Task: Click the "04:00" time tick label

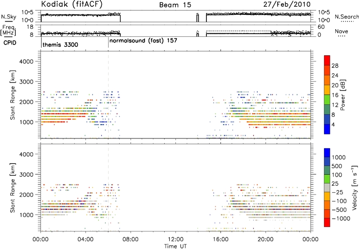Action: [85, 240]
